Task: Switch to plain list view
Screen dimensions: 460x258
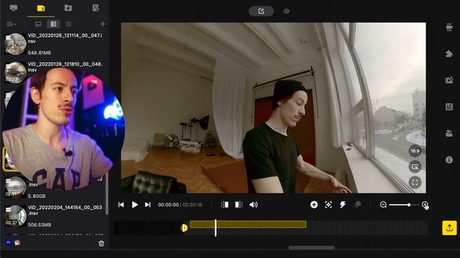Action: coord(68,24)
